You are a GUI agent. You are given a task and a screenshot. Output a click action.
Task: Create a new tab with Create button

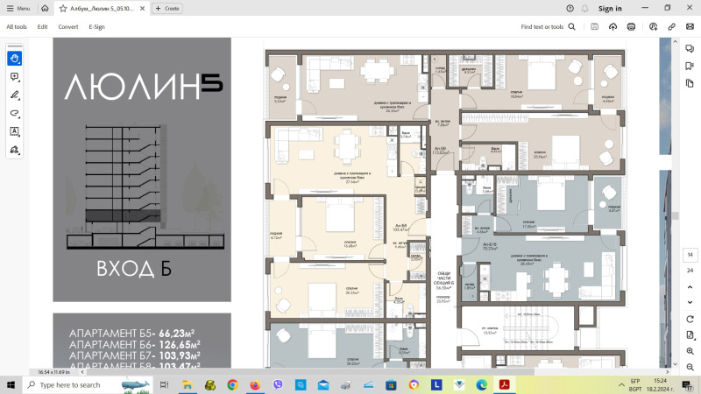pyautogui.click(x=167, y=9)
